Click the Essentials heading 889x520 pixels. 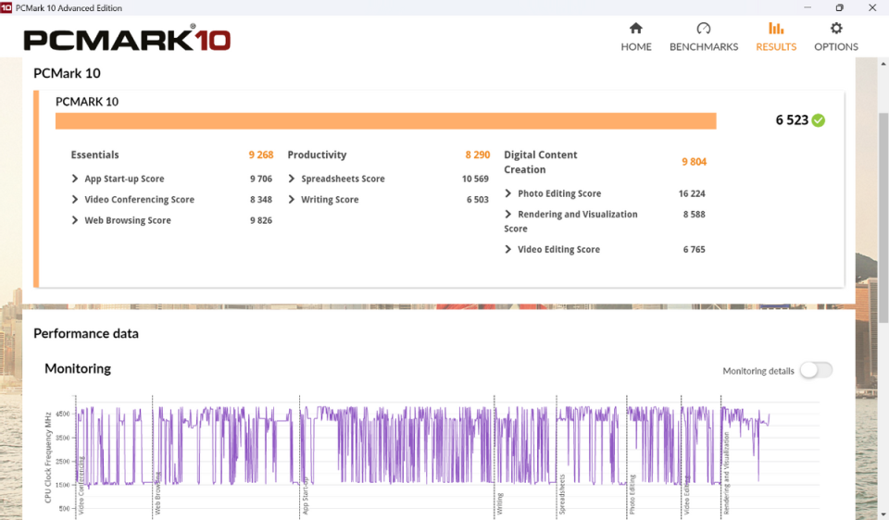click(x=94, y=155)
